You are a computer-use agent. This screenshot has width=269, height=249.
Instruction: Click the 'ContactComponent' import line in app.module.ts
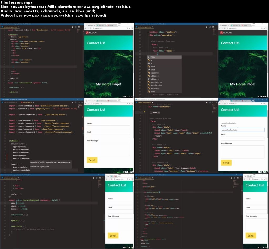[42, 132]
